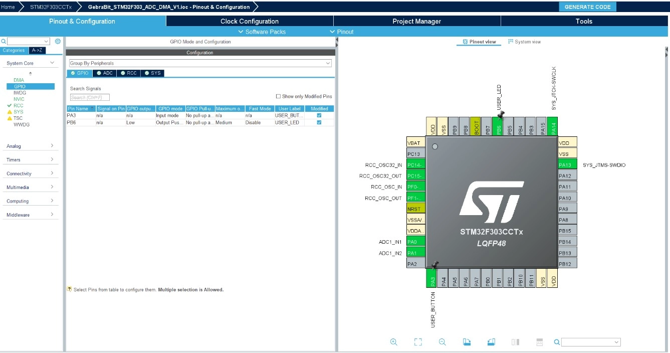
Task: Enable 'Show only Modified Pins' checkbox
Action: pos(279,96)
